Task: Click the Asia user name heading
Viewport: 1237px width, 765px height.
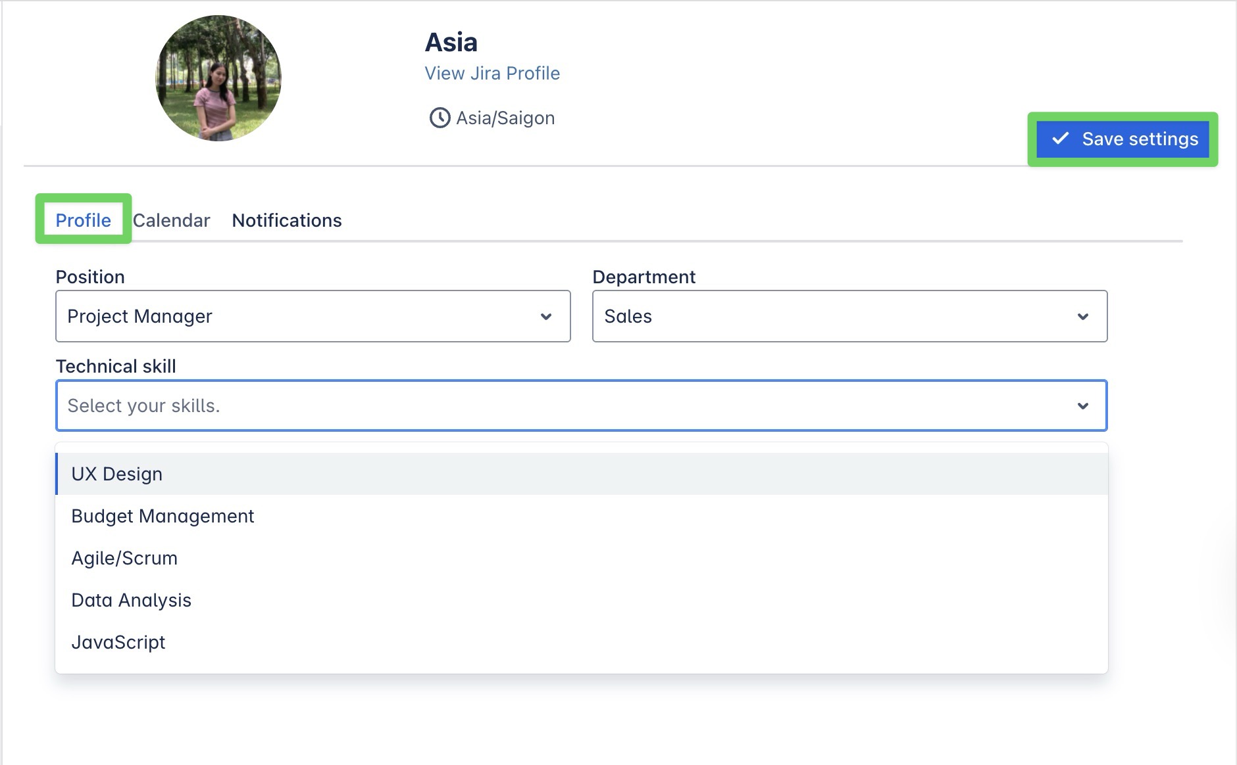Action: [x=451, y=43]
